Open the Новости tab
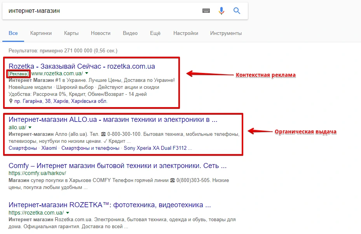The height and width of the screenshot is (234, 361). 101,33
